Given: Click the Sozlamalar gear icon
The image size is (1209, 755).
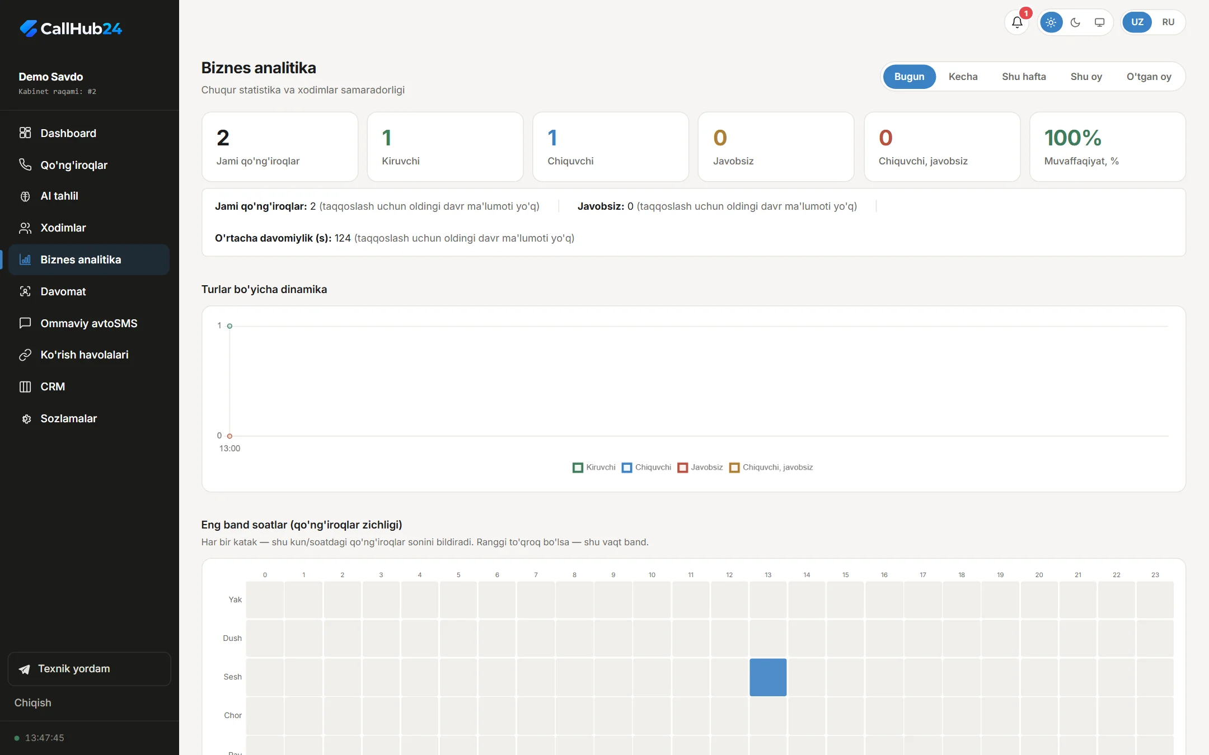Looking at the screenshot, I should click(25, 418).
